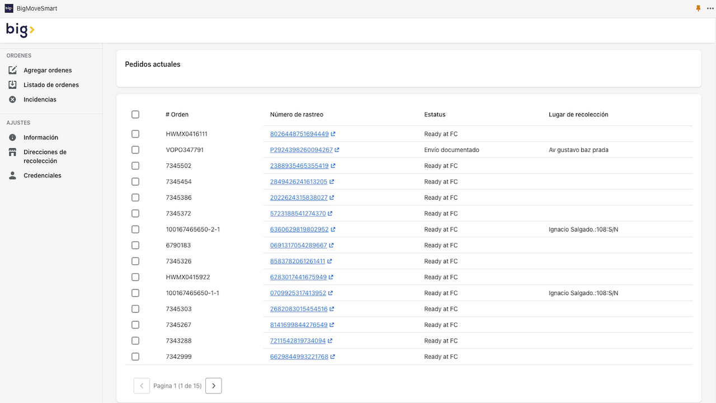Tick the checkbox for order 7345502
716x403 pixels.
click(x=135, y=166)
